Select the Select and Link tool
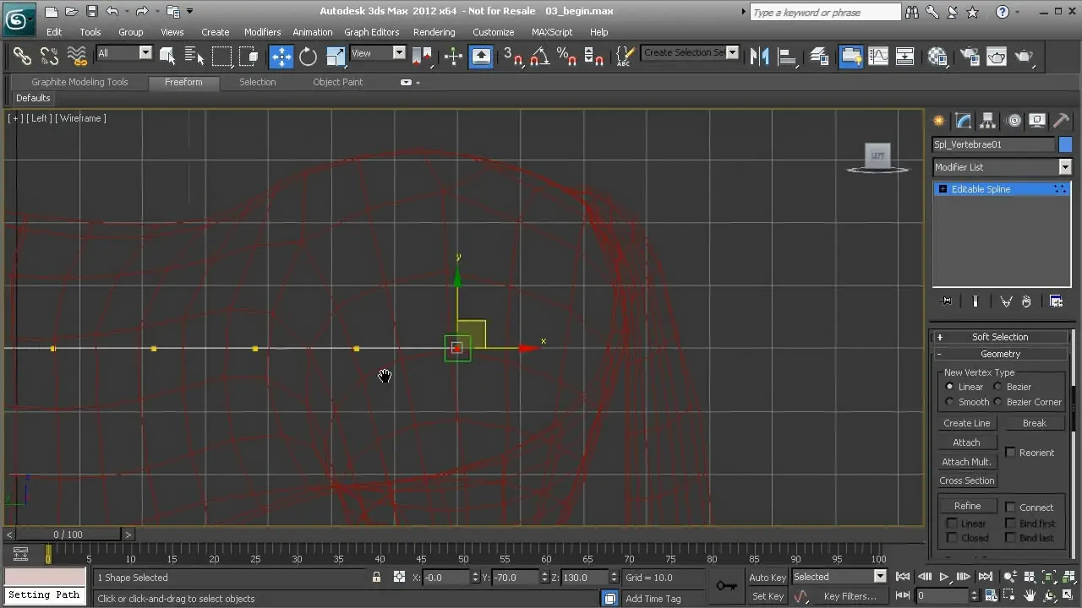This screenshot has width=1082, height=608. (22, 57)
